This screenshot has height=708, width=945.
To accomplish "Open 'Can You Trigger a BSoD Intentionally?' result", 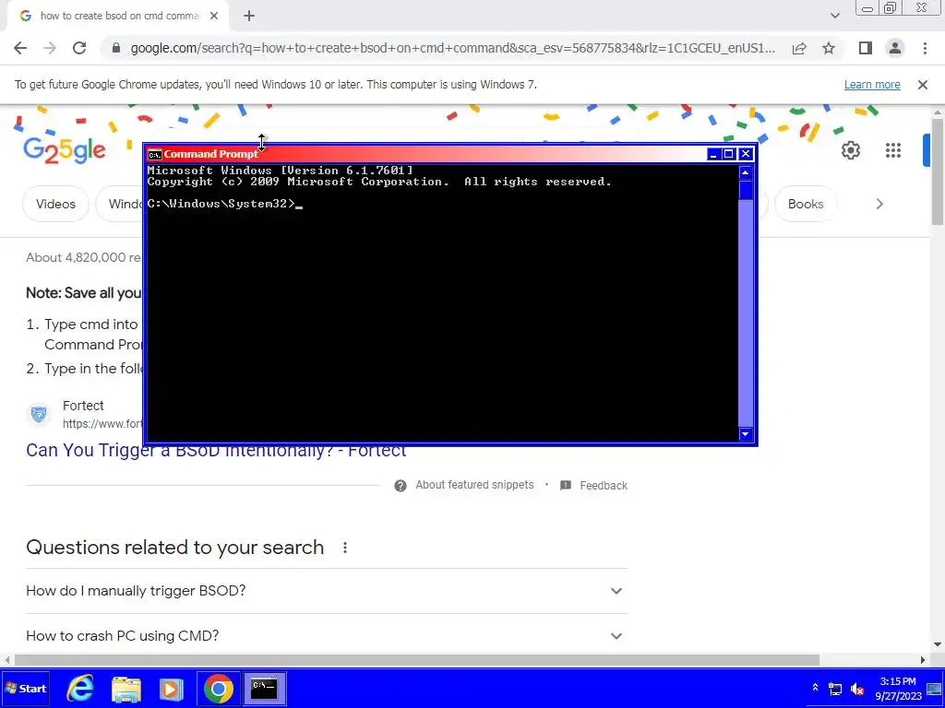I will coord(216,451).
